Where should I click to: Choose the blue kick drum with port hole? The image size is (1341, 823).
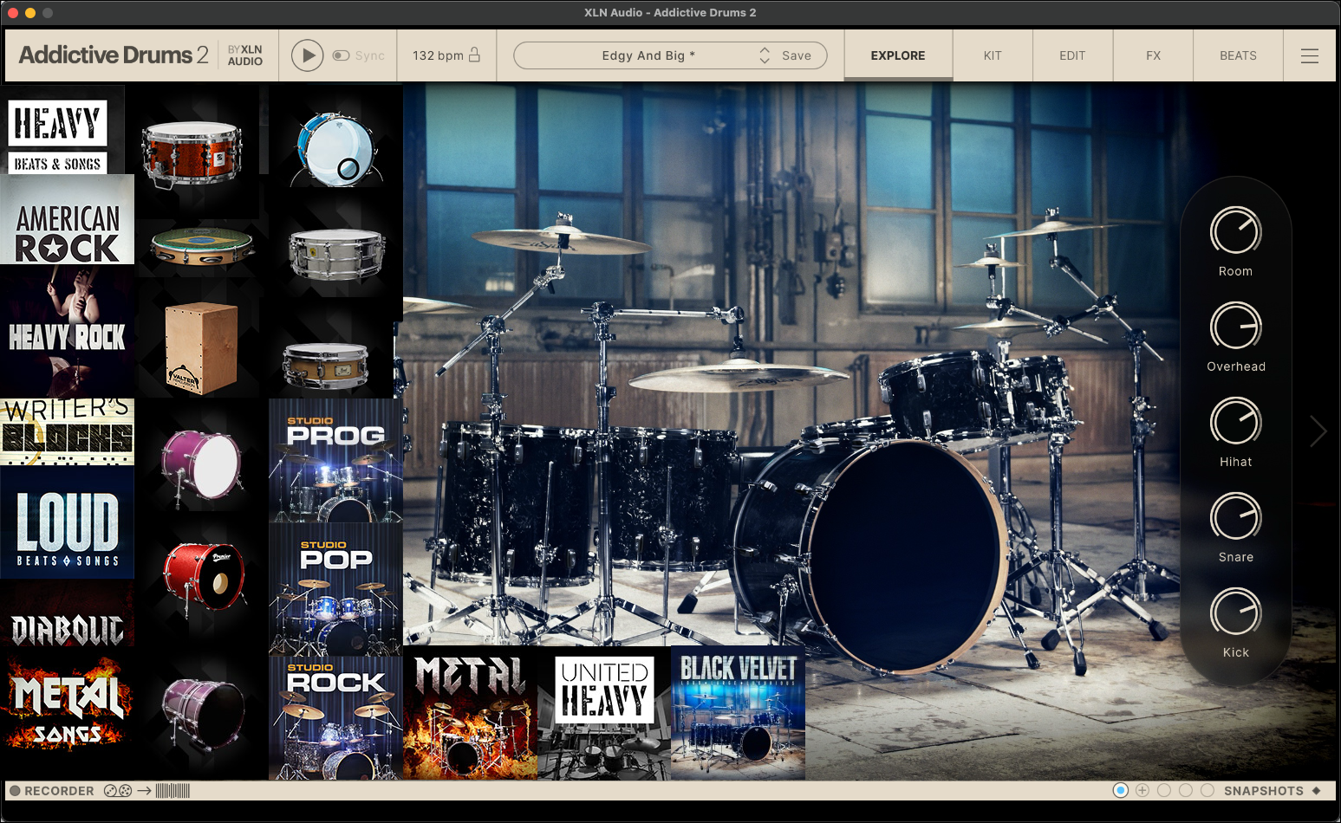pos(335,149)
